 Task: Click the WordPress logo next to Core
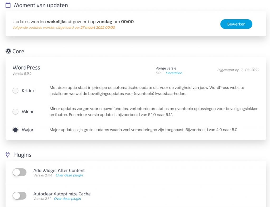click(x=8, y=51)
